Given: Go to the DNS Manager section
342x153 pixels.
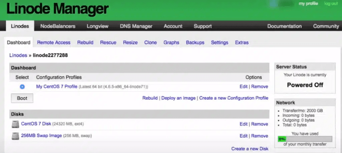Looking at the screenshot, I should click(136, 26).
